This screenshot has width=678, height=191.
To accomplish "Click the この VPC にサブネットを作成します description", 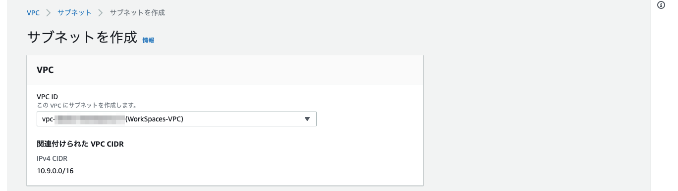I will tap(87, 105).
